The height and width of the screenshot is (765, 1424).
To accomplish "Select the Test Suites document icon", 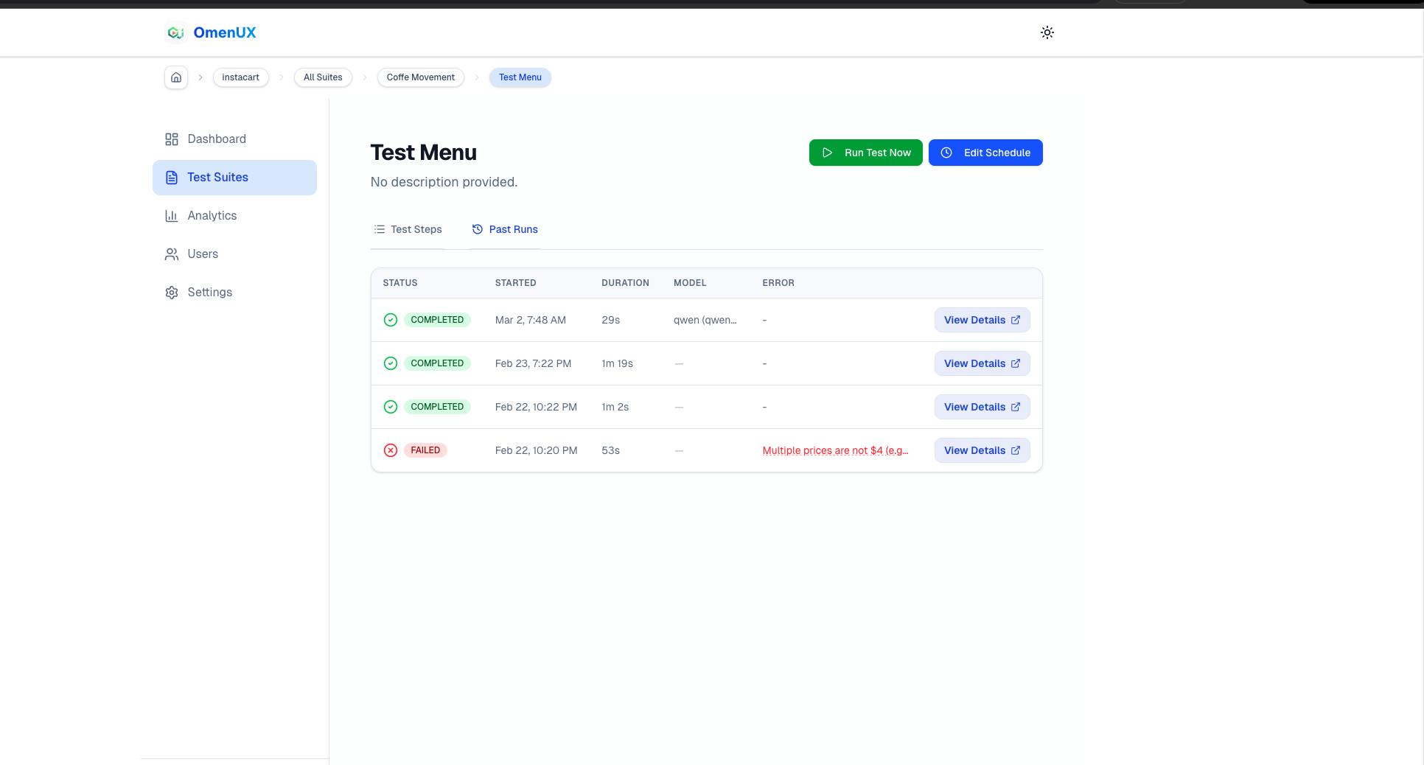I will 172,177.
